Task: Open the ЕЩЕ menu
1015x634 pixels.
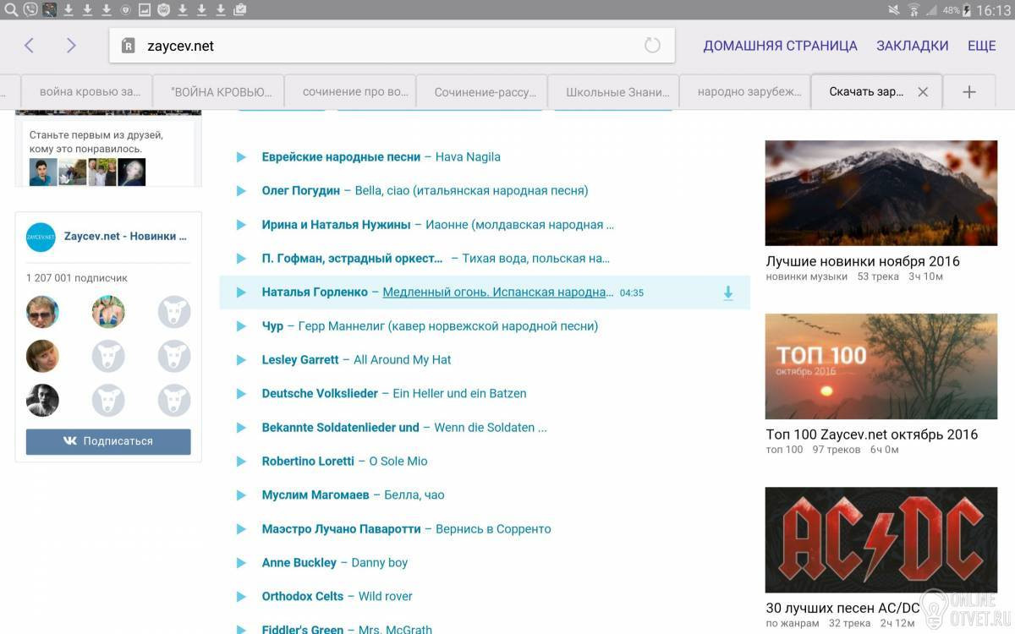Action: [x=981, y=46]
